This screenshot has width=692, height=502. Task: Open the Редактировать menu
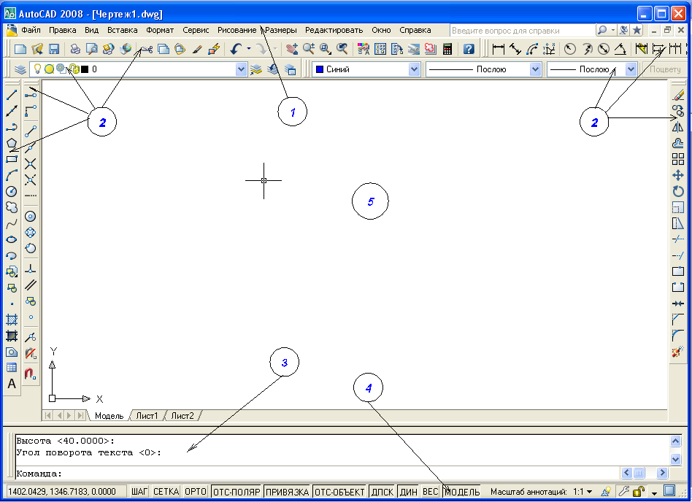pyautogui.click(x=334, y=30)
